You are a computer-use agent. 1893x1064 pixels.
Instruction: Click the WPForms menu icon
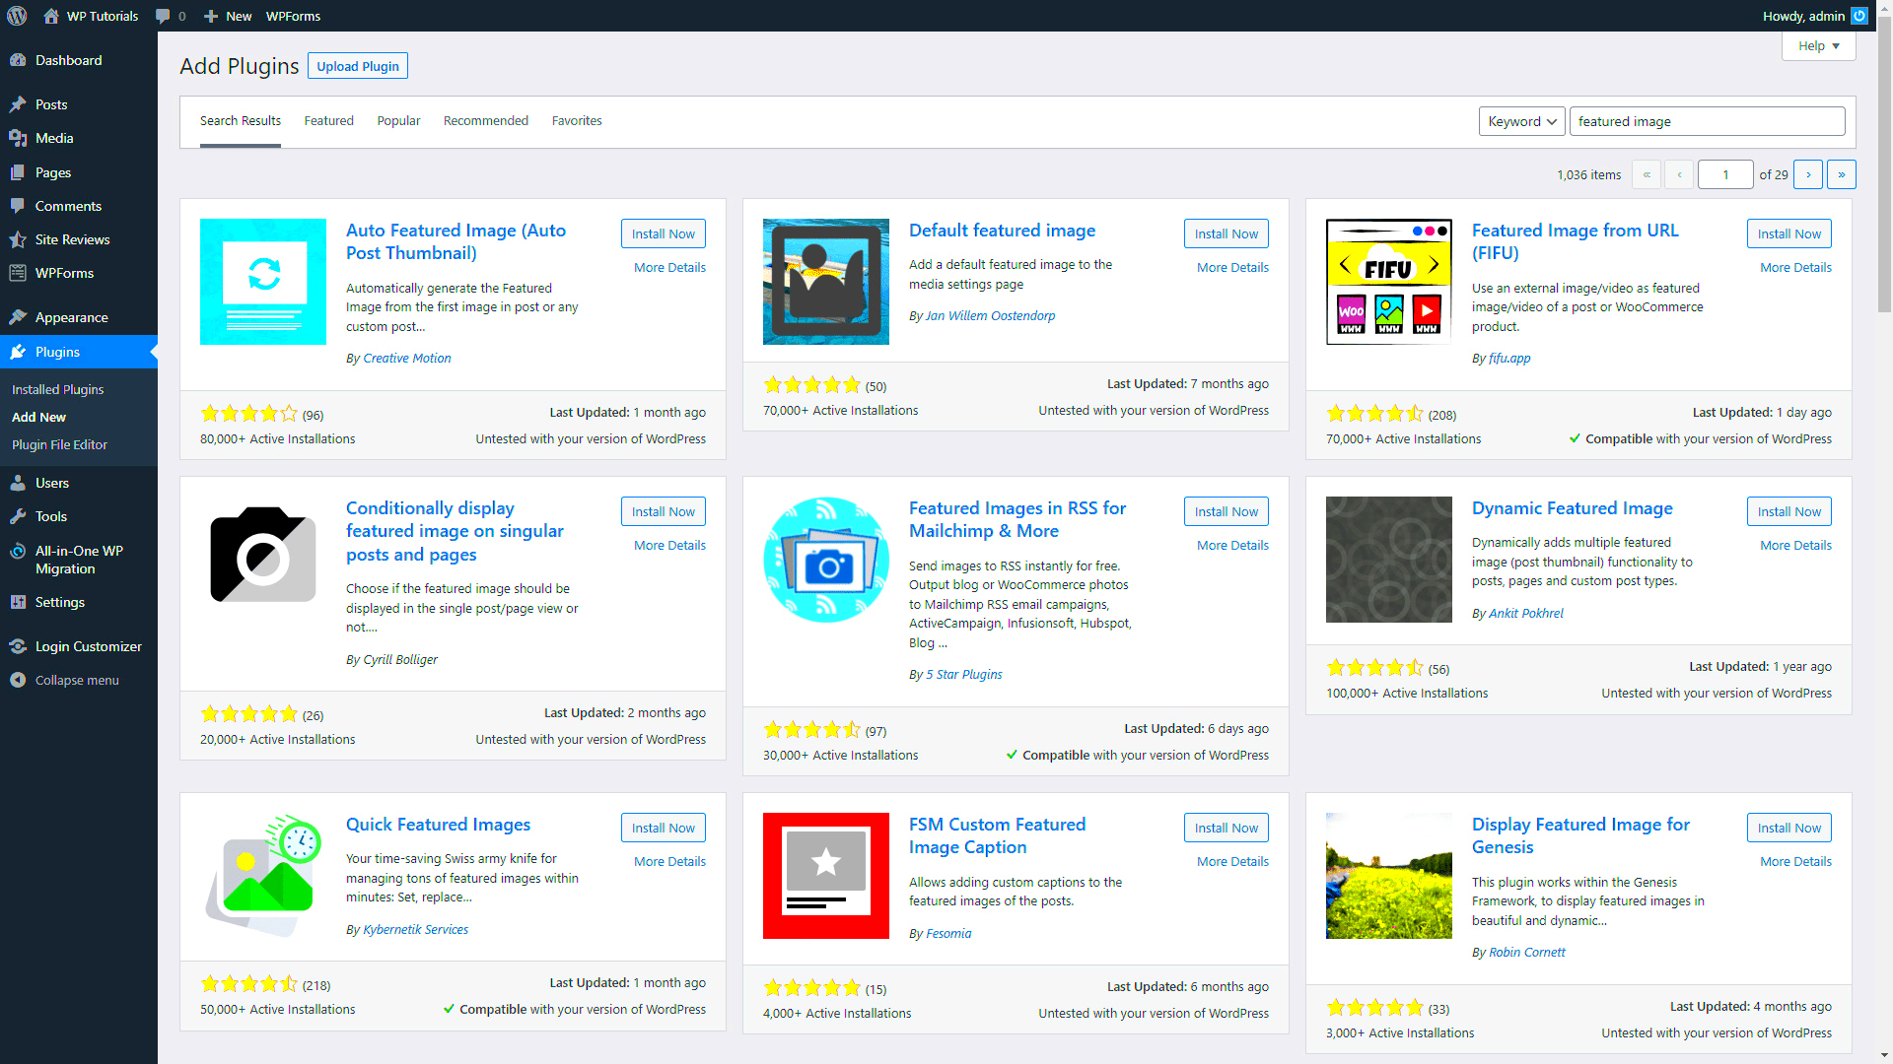tap(18, 273)
